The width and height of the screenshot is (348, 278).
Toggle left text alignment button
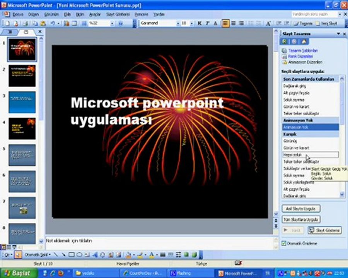click(225, 23)
